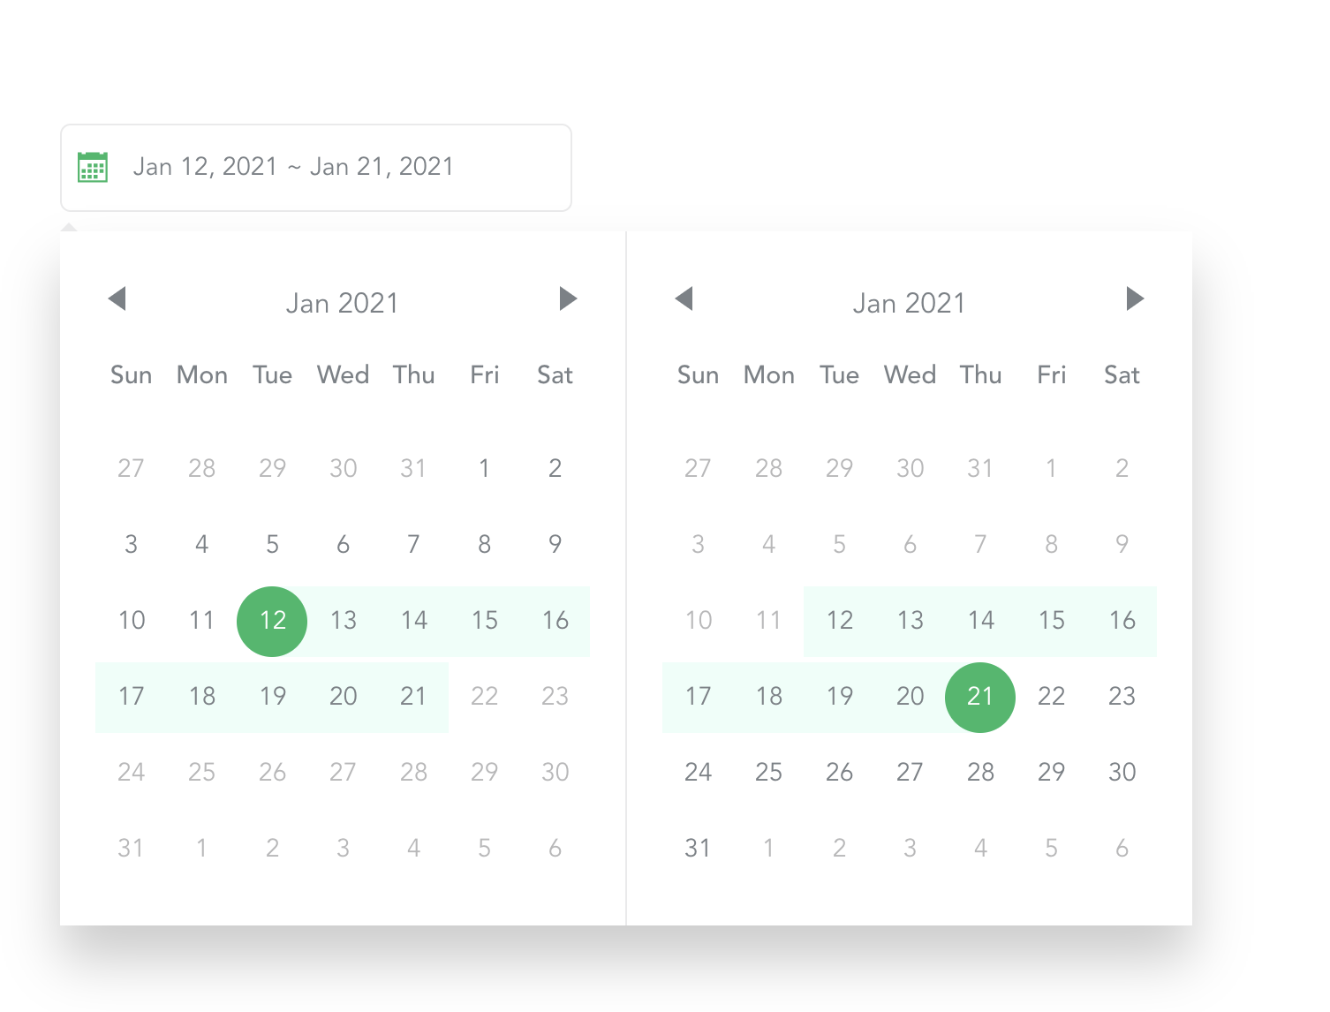Pick January 28 in the right calendar
The image size is (1330, 1012).
click(980, 772)
